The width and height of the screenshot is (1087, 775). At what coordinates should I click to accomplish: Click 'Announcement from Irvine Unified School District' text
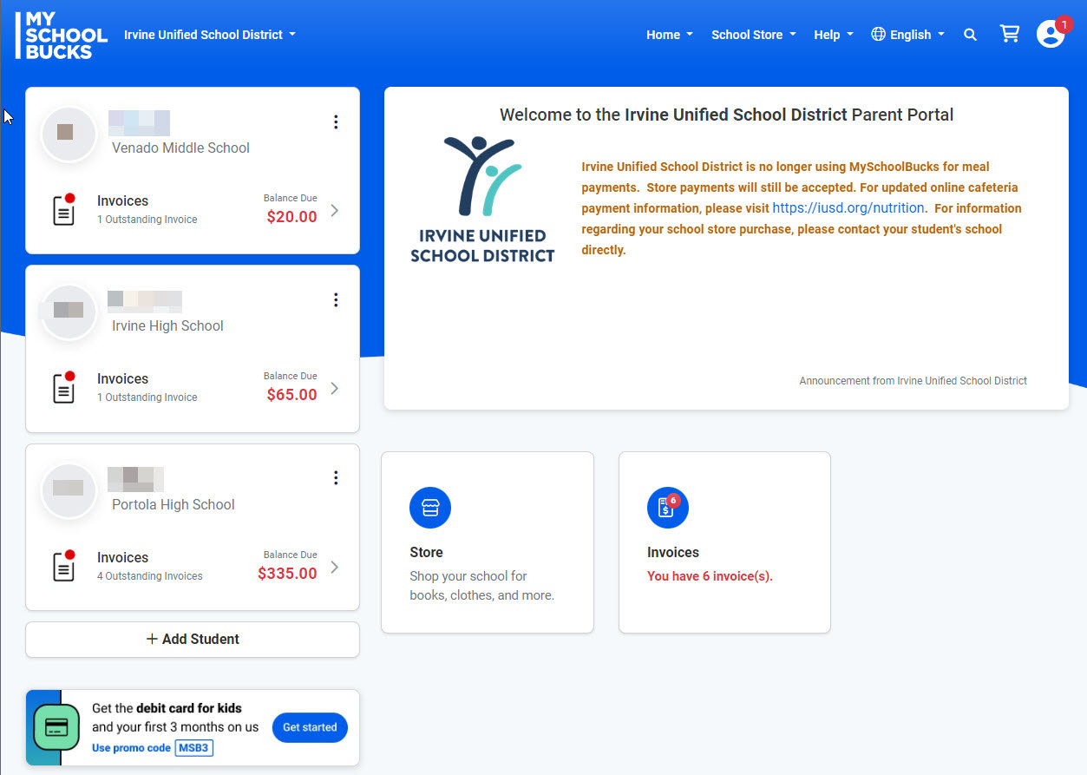pos(913,381)
